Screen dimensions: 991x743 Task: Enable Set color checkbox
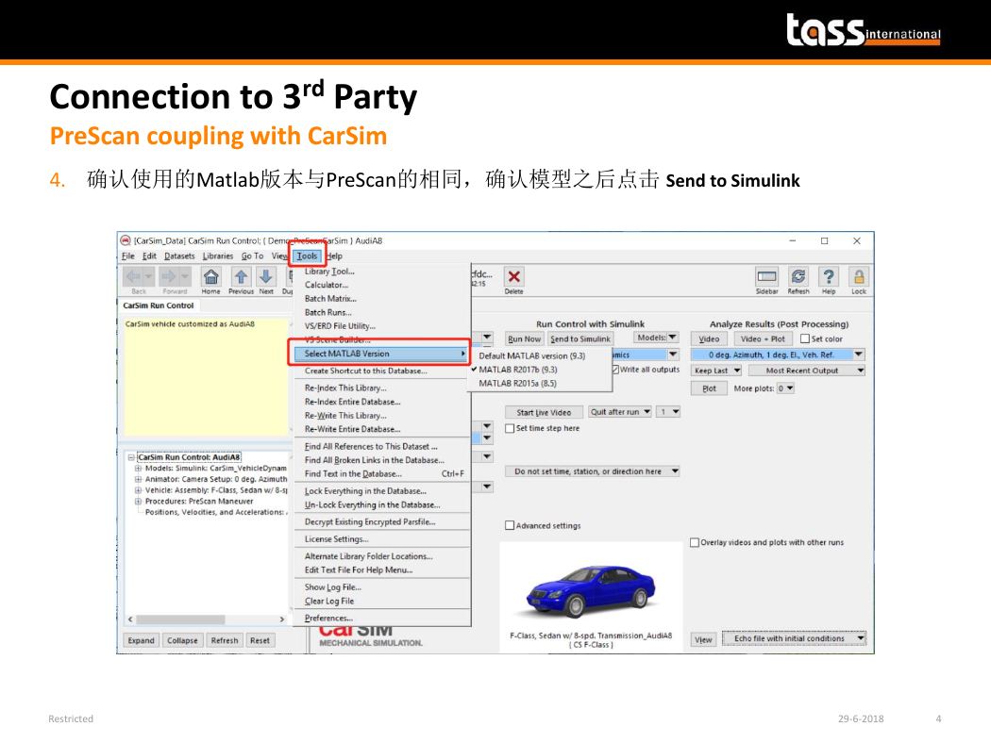[x=804, y=338]
